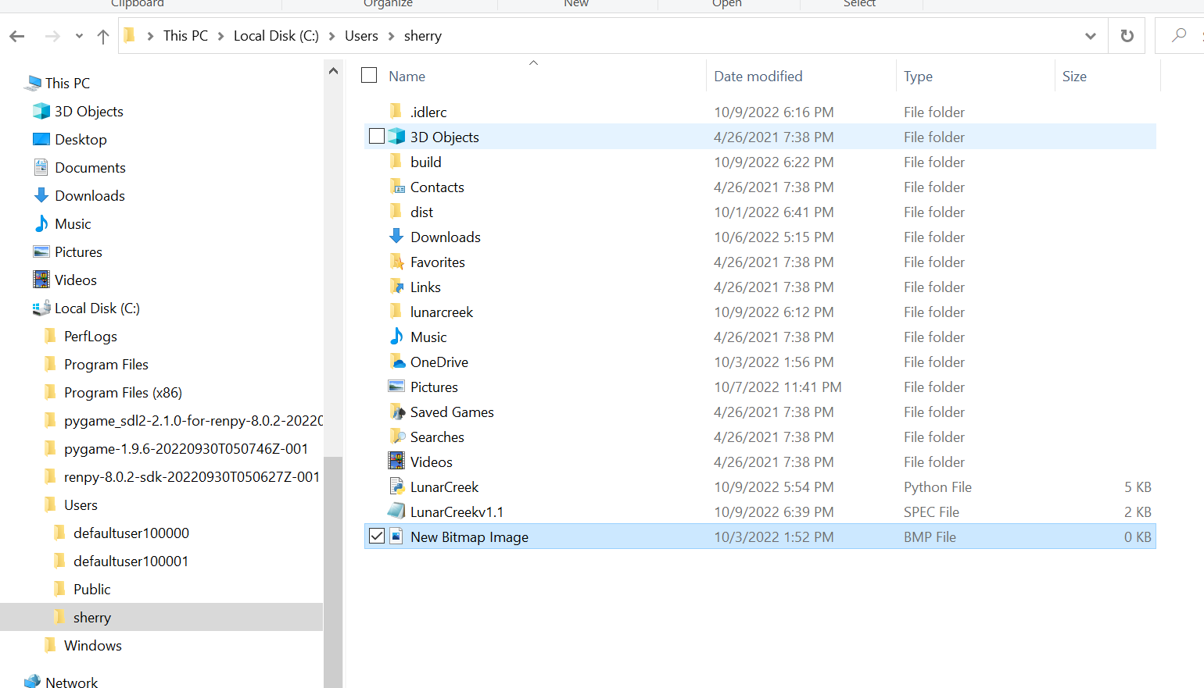
Task: Expand the Local Disk (C:) tree node
Action: pos(23,308)
